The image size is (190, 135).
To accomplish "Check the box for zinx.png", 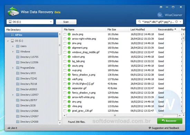I will pyautogui.click(x=65, y=43).
